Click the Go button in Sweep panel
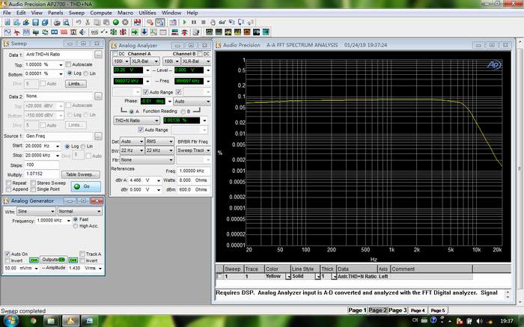Viewport: 524px width, 327px height. 86,186
